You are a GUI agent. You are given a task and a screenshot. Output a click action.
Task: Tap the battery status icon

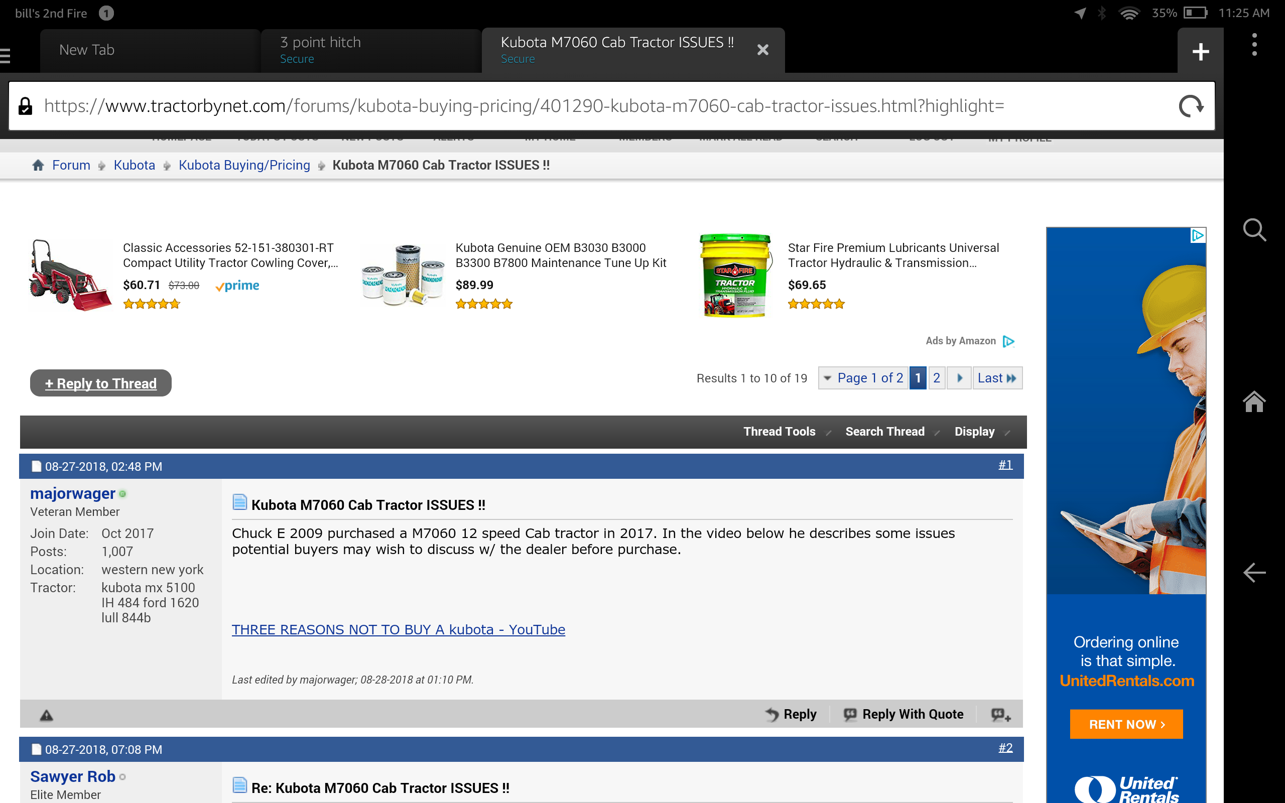pos(1195,13)
